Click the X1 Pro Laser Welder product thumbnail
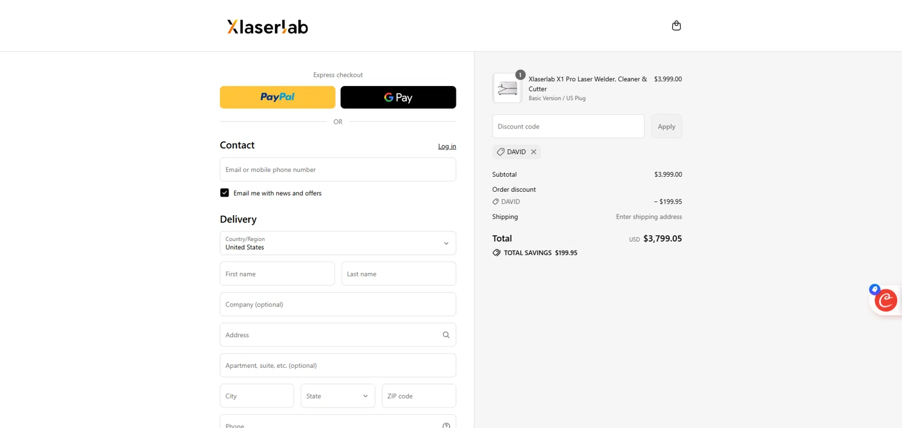The width and height of the screenshot is (902, 428). click(508, 88)
